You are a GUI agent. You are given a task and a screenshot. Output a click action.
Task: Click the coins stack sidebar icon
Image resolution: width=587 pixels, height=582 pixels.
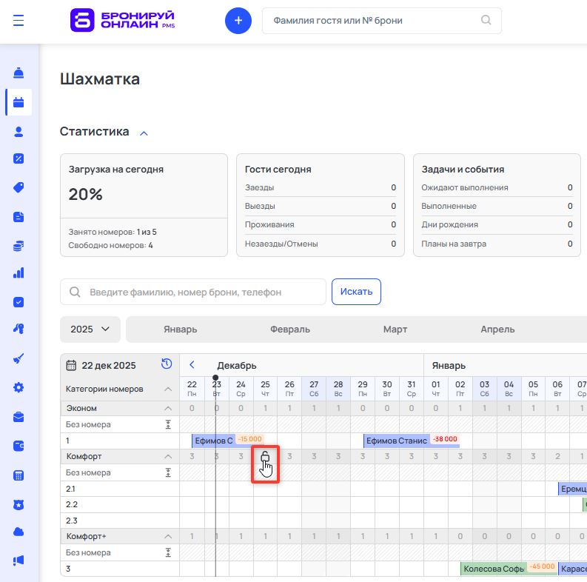pos(19,245)
